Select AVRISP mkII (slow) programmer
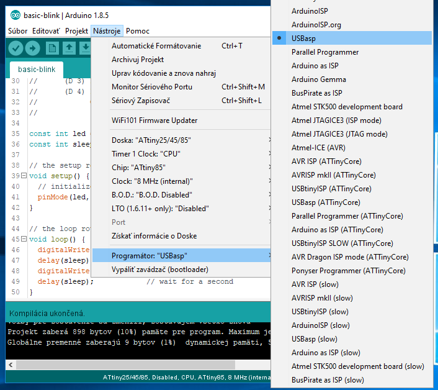The width and height of the screenshot is (438, 390). (x=352, y=298)
